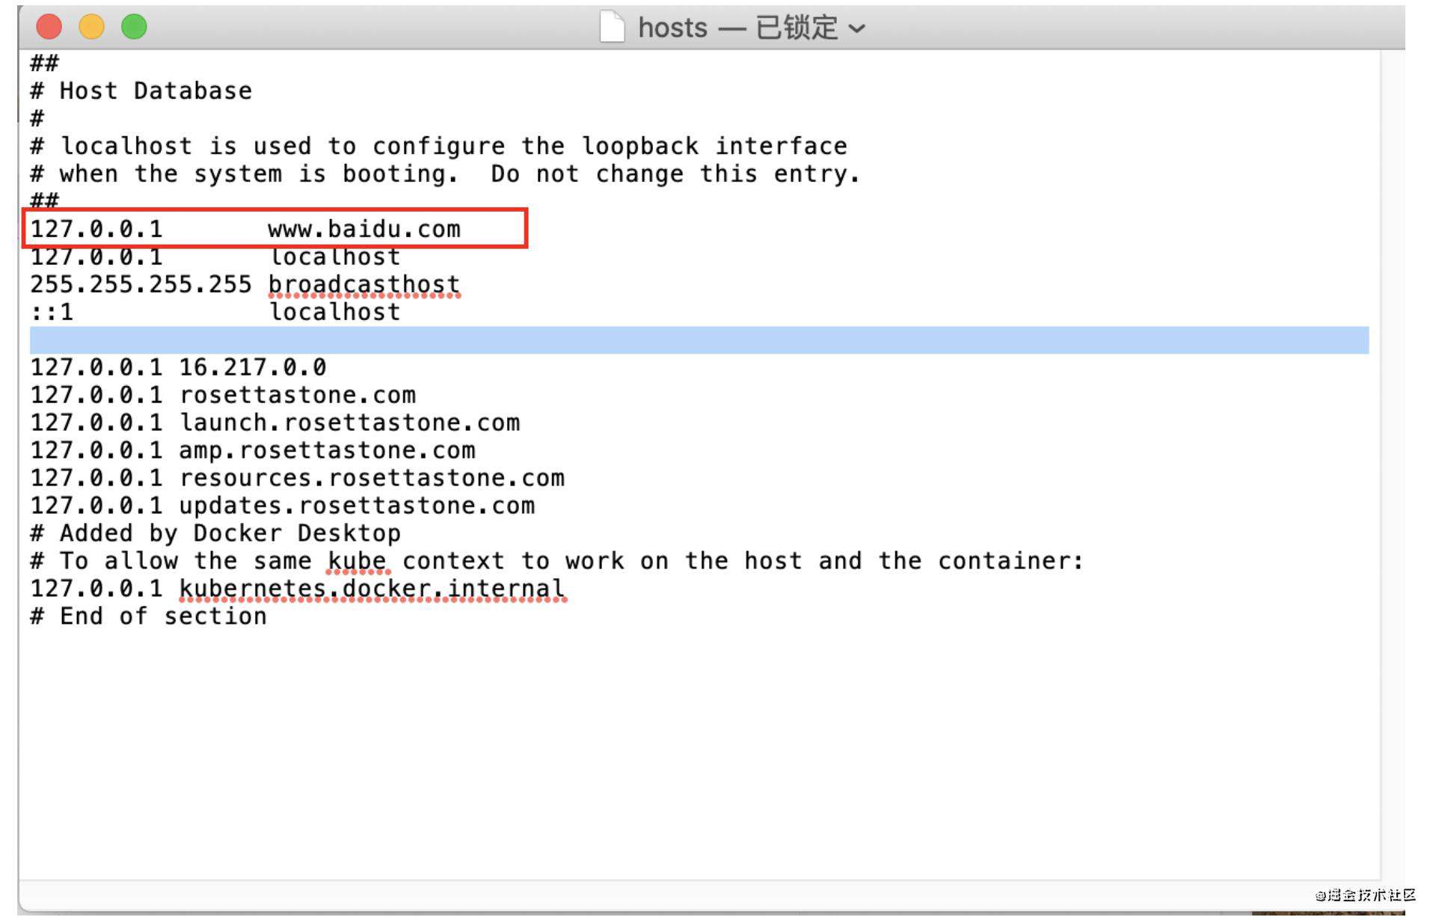The image size is (1436, 920).
Task: Click the yellow minimize window button
Action: [x=92, y=27]
